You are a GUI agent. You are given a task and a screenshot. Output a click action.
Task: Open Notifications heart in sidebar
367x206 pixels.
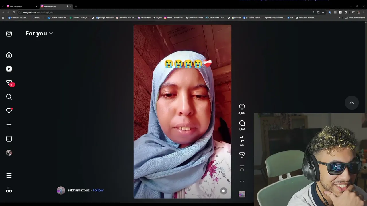coord(9,111)
